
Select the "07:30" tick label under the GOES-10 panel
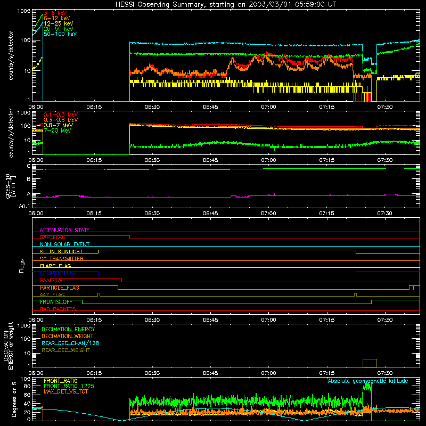(384, 214)
